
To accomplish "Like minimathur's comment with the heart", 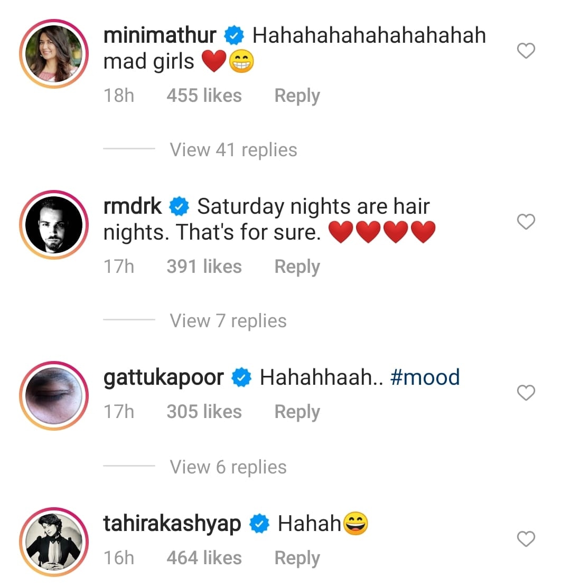I will coord(526,51).
